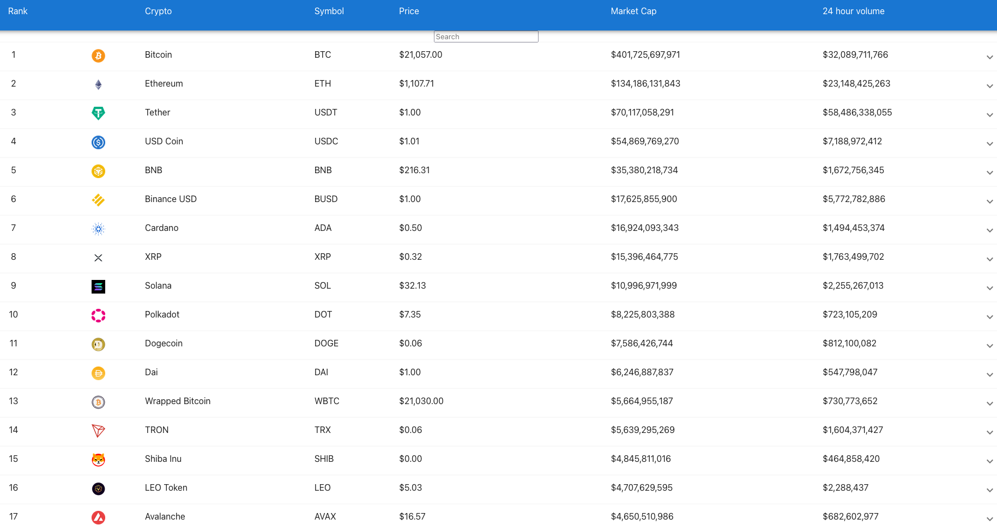Expand the LEO Token row chevron
The image size is (997, 531).
click(989, 490)
